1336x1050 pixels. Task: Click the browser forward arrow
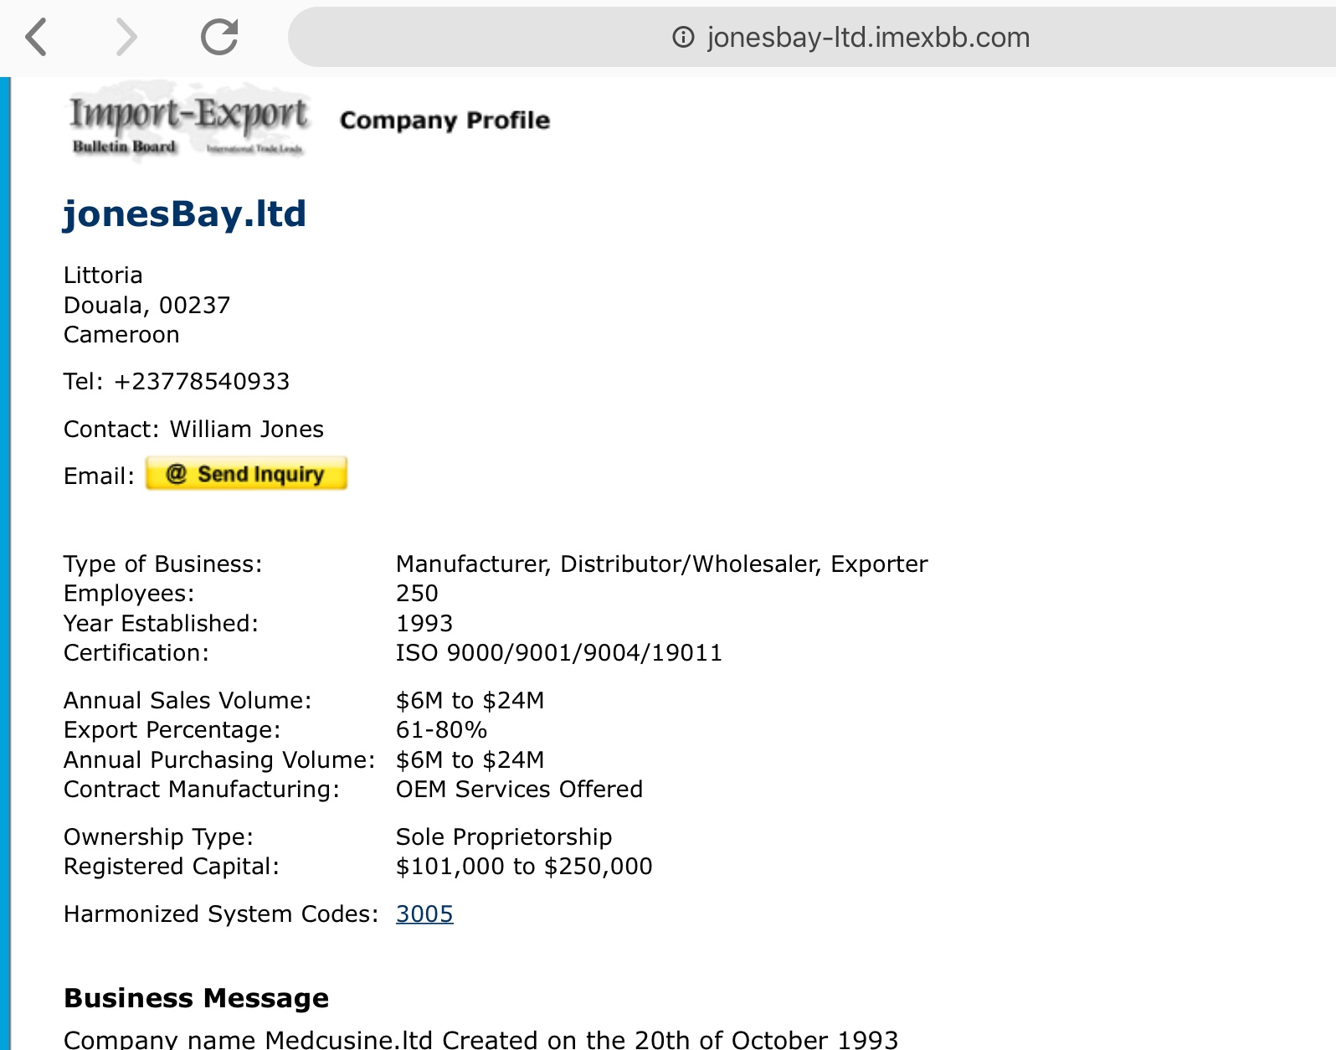click(126, 38)
